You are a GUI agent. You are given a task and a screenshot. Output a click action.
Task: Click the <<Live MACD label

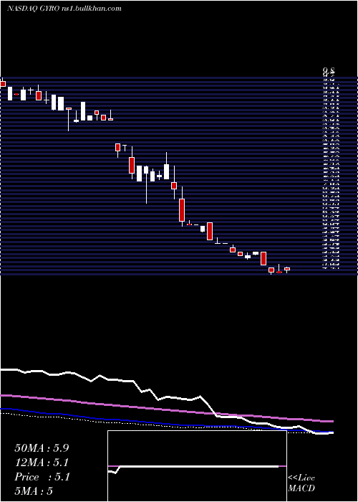(301, 483)
